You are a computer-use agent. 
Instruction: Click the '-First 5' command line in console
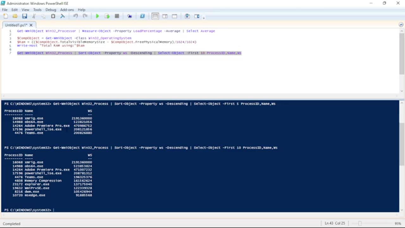[140, 104]
